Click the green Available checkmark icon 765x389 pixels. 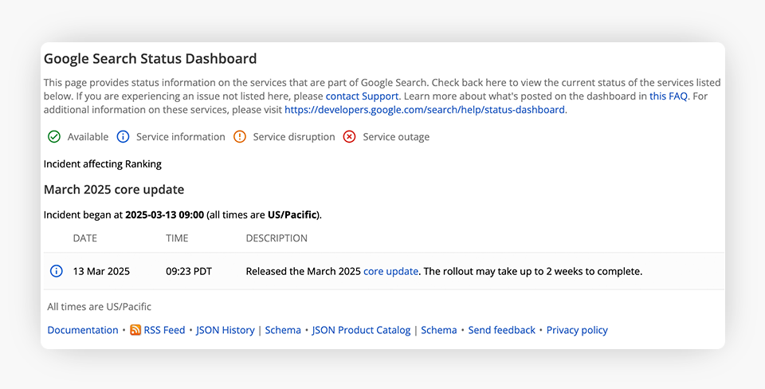click(x=54, y=137)
